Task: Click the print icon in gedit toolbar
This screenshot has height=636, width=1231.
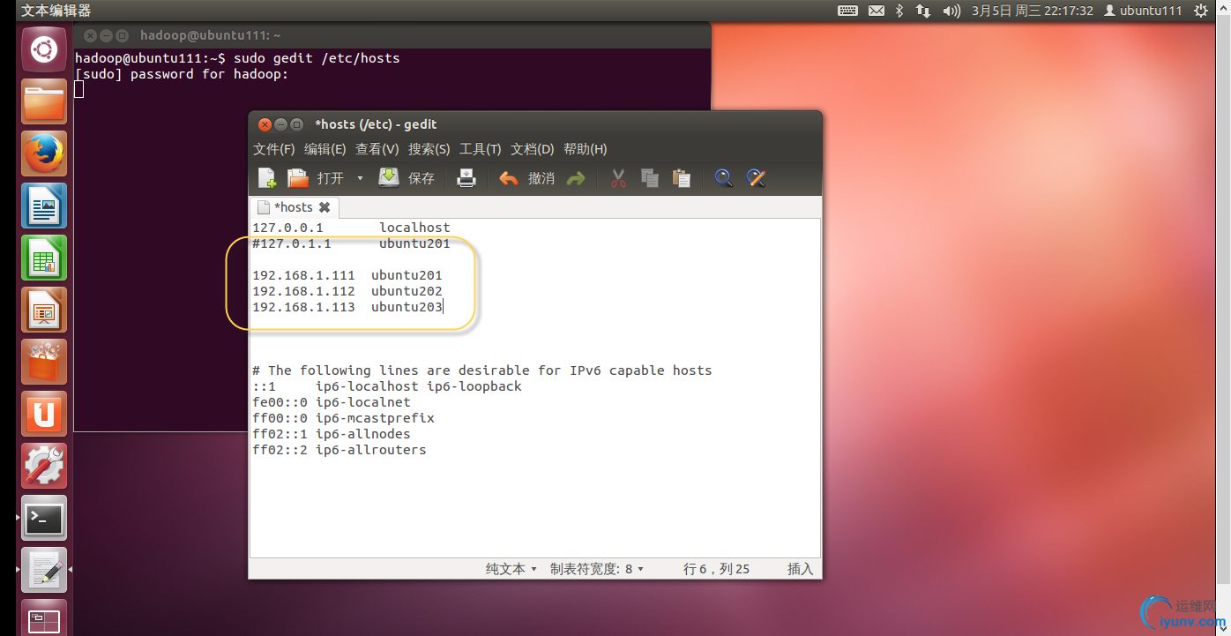Action: click(x=466, y=178)
